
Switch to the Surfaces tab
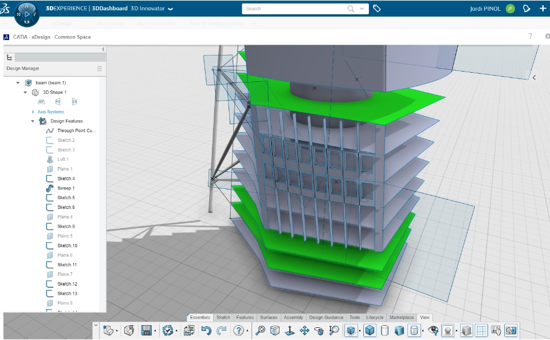[x=269, y=317]
